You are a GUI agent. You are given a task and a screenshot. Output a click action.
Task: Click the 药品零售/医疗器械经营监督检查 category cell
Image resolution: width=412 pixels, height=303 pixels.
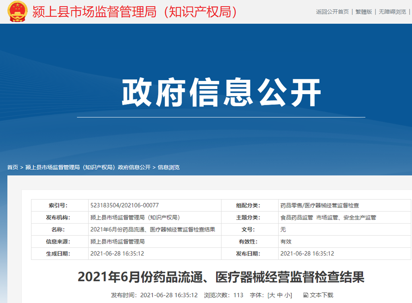pos(319,205)
